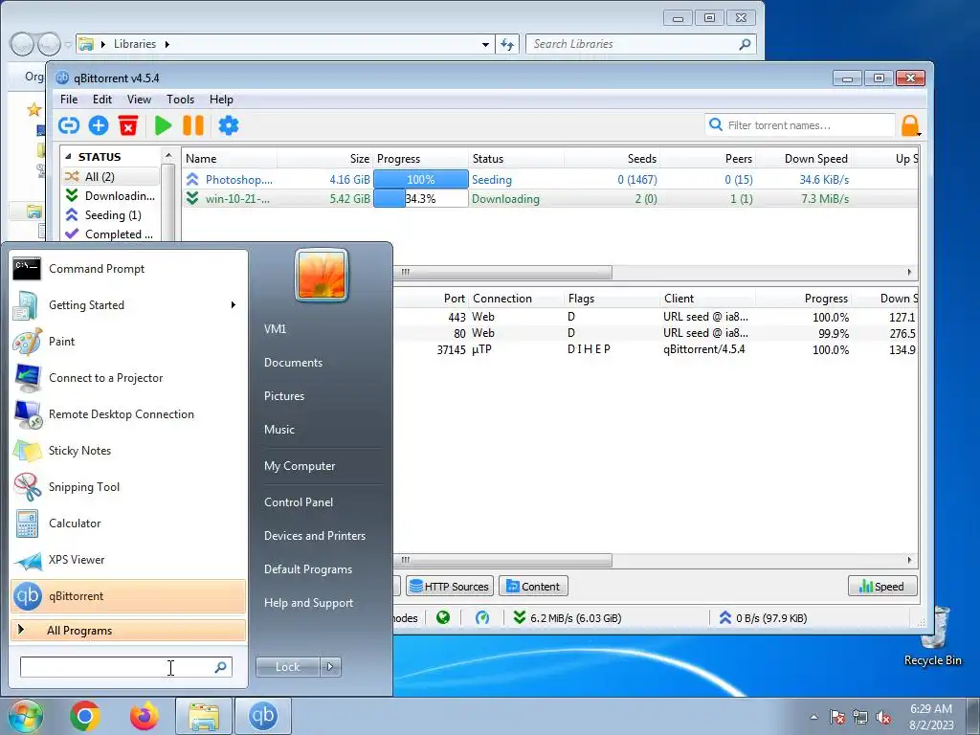This screenshot has width=980, height=735.
Task: Click the Lock button in Start menu
Action: point(287,667)
